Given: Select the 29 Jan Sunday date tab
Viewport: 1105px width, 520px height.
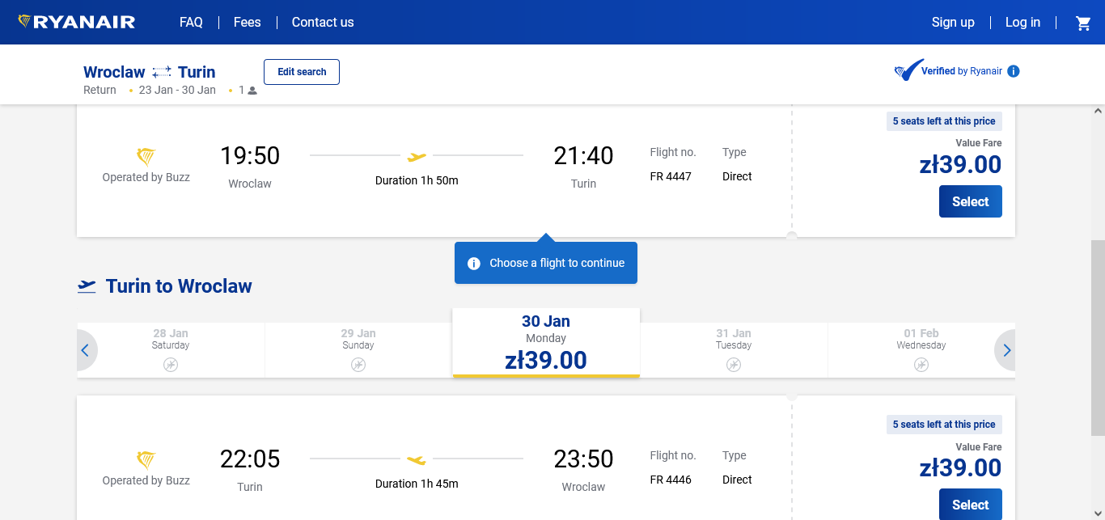Looking at the screenshot, I should point(358,350).
